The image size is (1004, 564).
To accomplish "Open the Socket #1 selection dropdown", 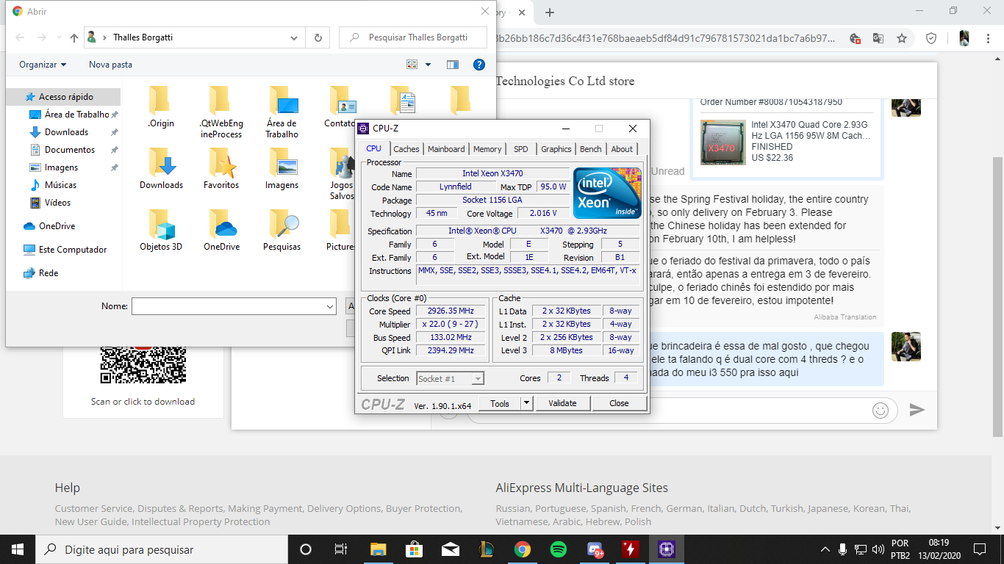I will (478, 379).
